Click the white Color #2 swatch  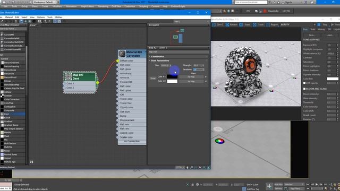pos(172,81)
